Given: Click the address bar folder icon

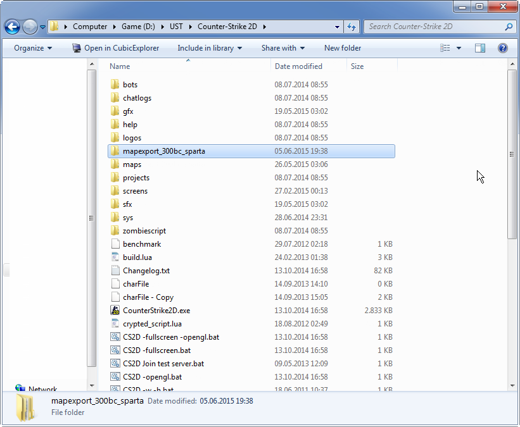Looking at the screenshot, I should click(x=54, y=27).
